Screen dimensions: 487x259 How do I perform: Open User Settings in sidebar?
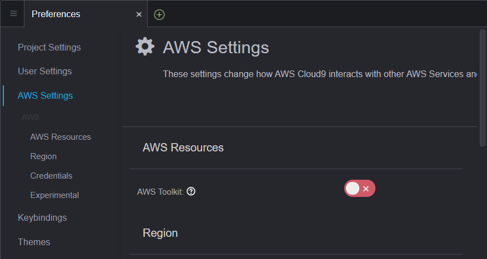45,72
